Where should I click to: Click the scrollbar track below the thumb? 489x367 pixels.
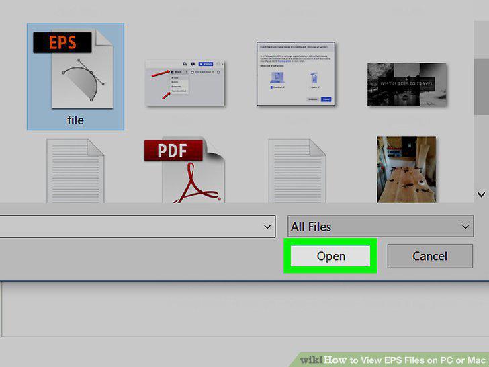[x=481, y=151]
